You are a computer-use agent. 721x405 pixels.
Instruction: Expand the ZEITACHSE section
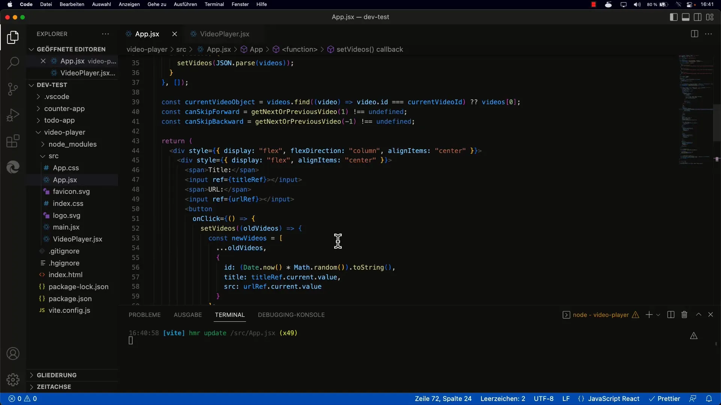point(54,387)
